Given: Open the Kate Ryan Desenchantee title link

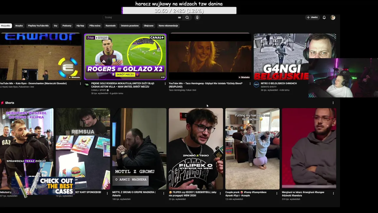Looking at the screenshot, I should point(33,83).
